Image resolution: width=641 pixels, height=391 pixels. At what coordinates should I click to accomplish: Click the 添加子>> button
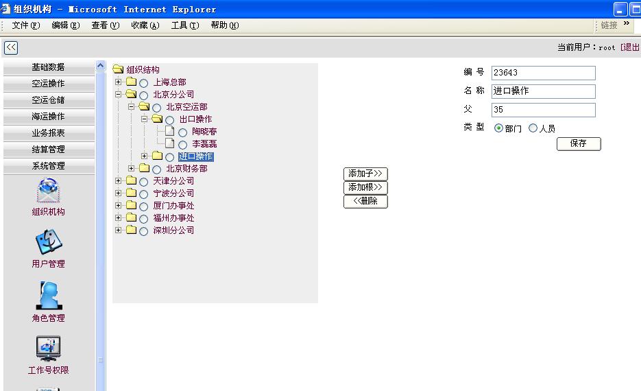(365, 174)
